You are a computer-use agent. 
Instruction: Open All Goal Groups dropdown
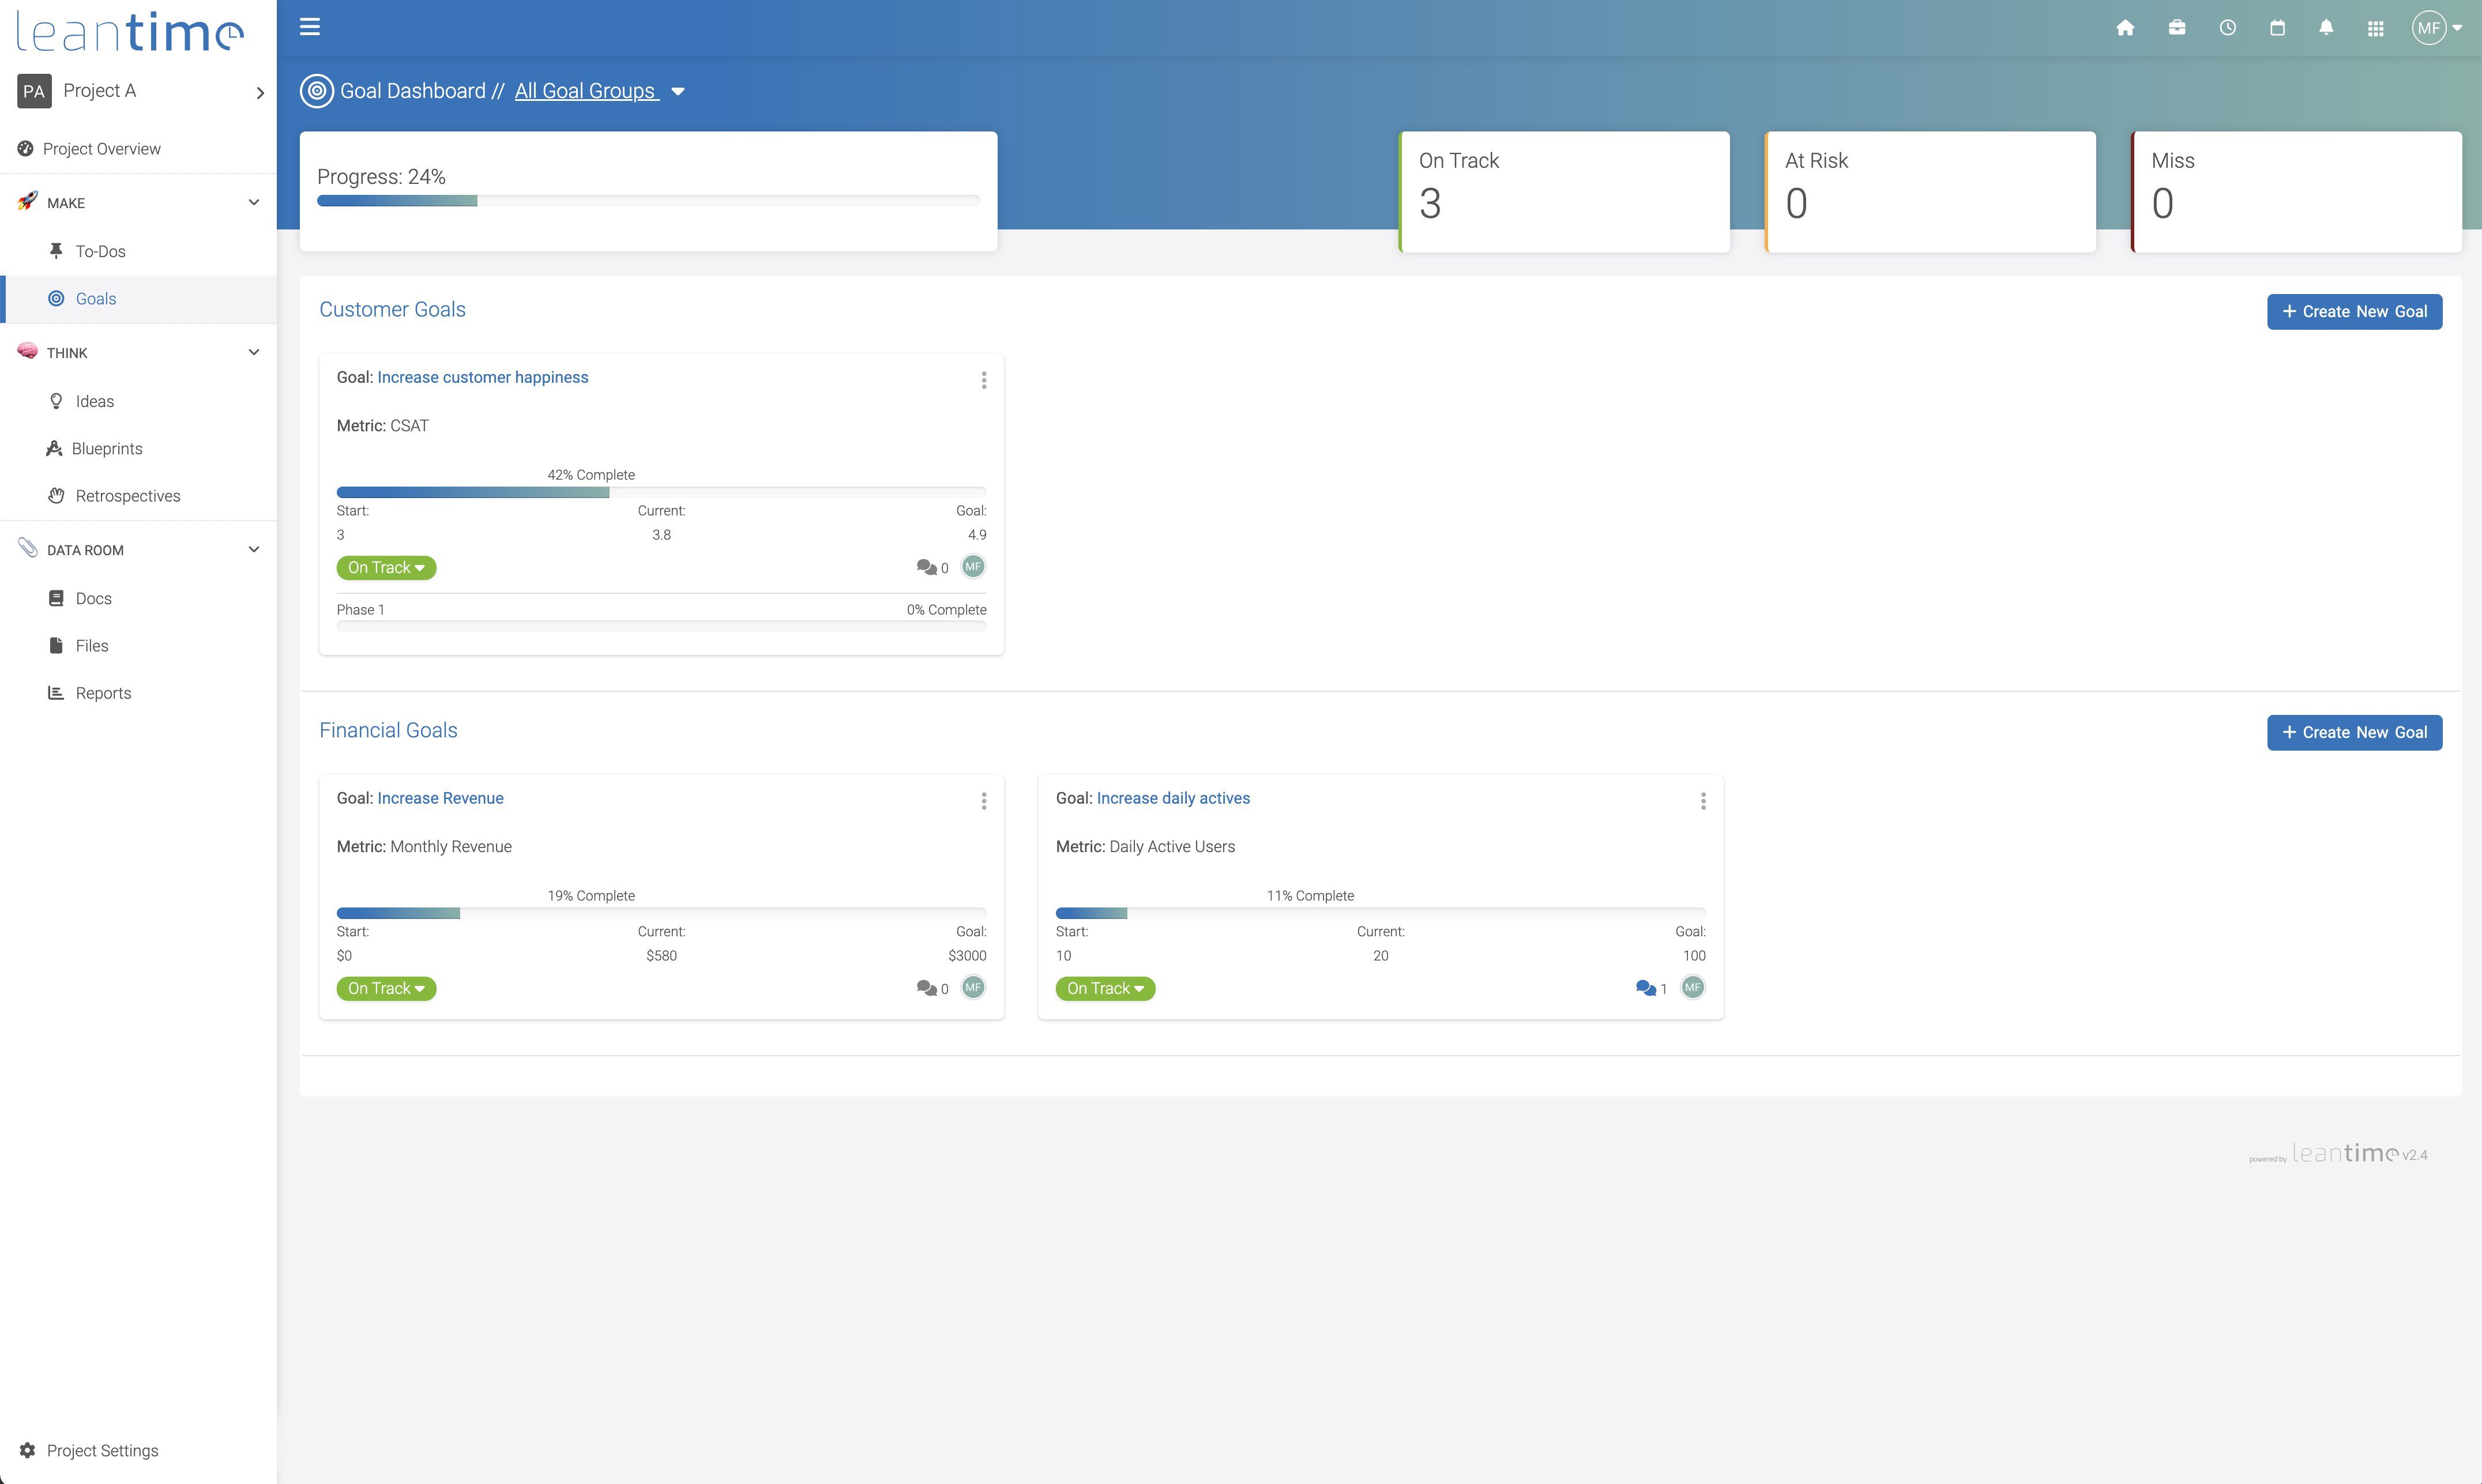tap(599, 91)
